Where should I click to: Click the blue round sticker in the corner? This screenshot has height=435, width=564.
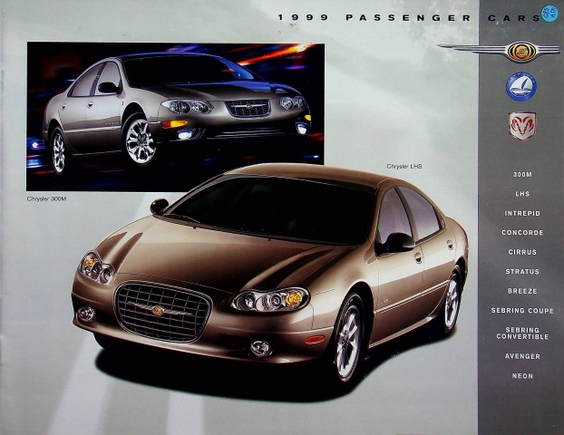point(549,14)
